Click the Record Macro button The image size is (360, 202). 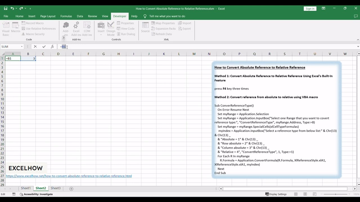[x=32, y=23]
